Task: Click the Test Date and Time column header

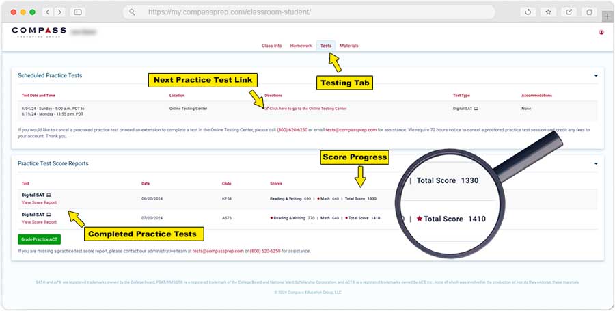Action: (38, 95)
